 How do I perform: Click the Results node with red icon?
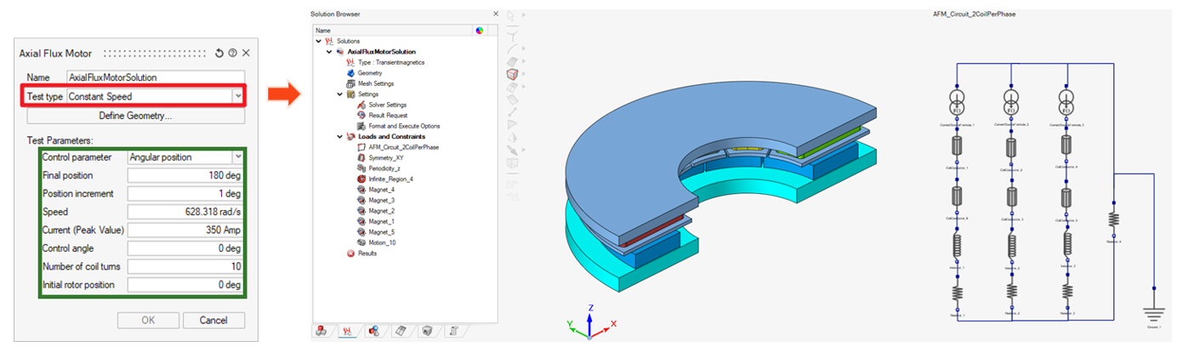367,253
